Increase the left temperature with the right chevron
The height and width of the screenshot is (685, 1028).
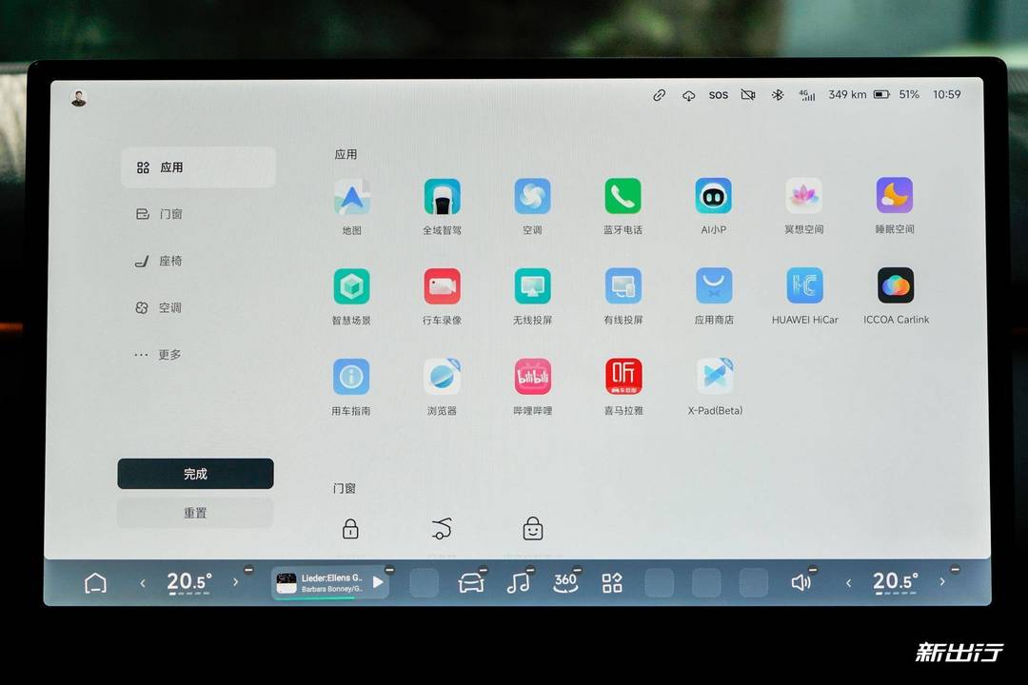tap(235, 582)
